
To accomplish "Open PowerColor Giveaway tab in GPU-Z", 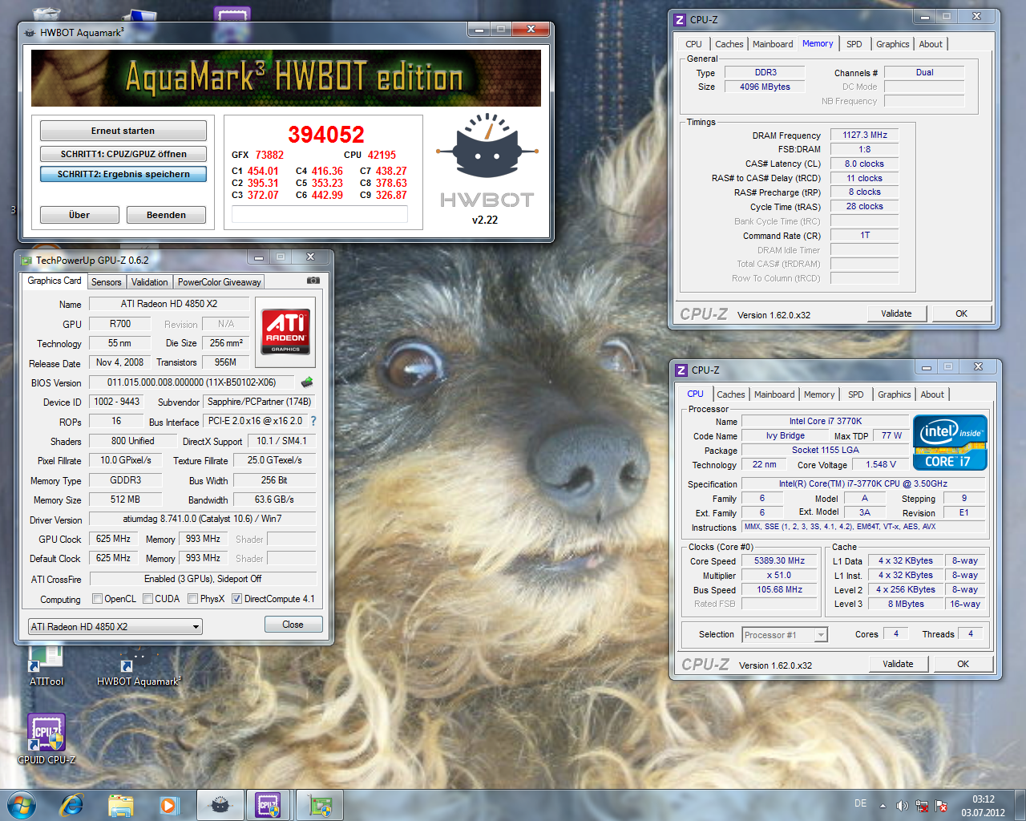I will pyautogui.click(x=219, y=282).
